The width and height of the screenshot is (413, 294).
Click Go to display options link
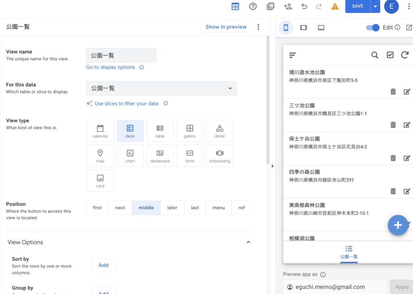pos(111,67)
